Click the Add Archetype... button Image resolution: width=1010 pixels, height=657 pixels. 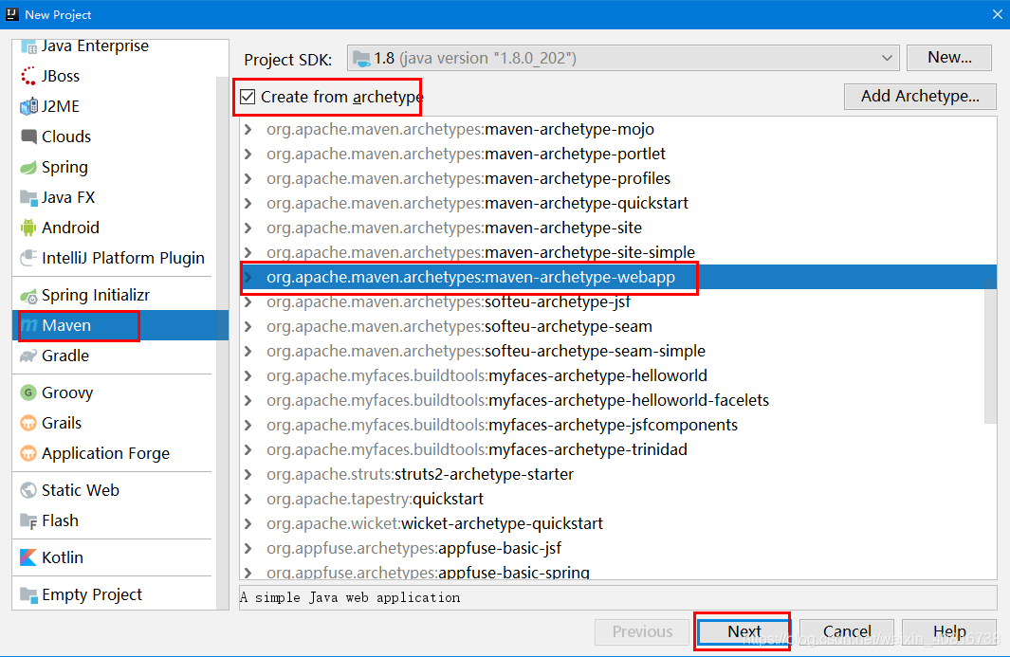click(x=920, y=97)
